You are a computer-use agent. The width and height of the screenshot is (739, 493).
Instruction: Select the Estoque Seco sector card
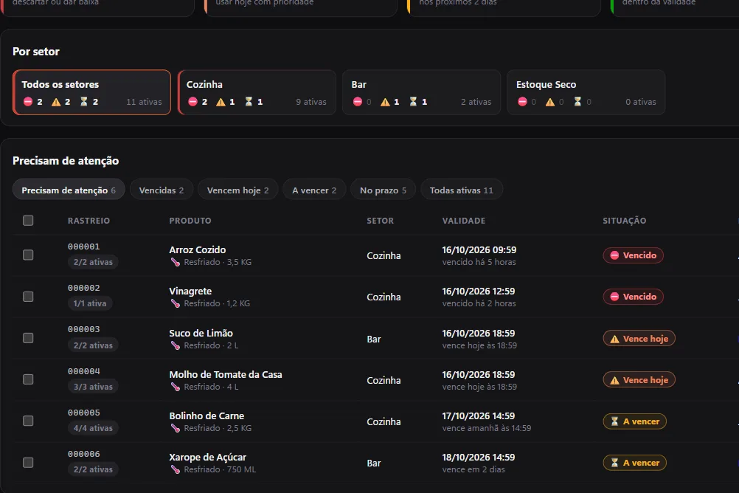click(x=586, y=92)
